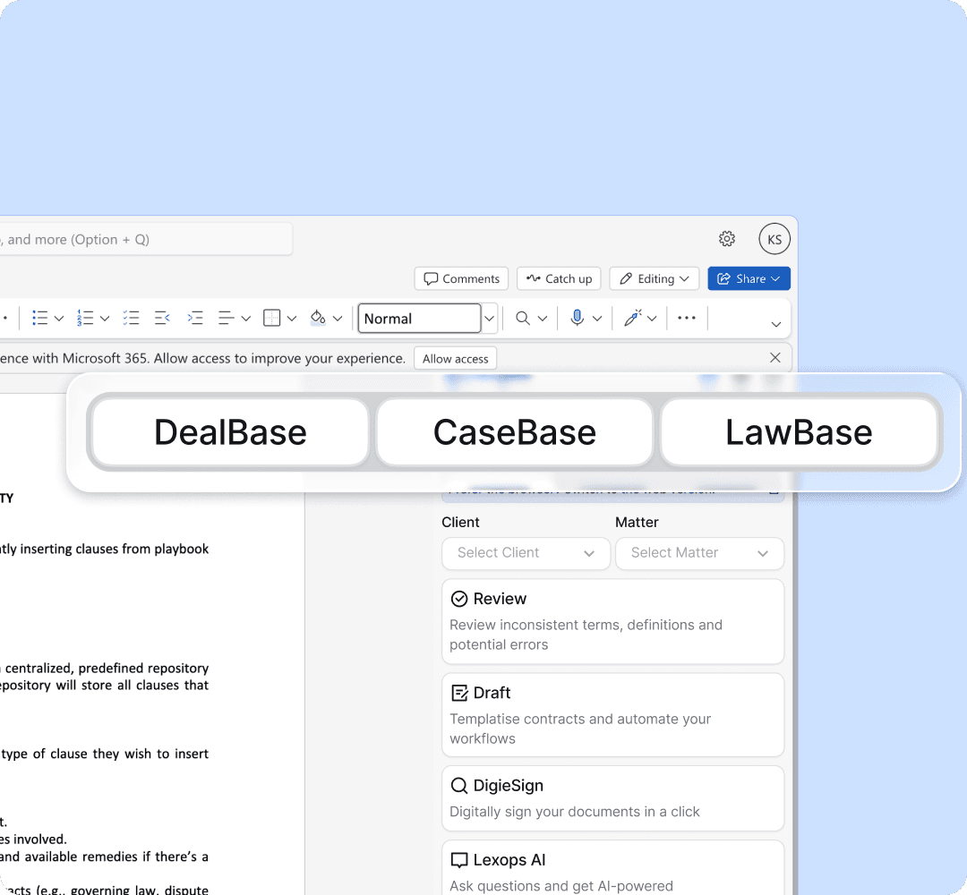Open the DigieSign card
The height and width of the screenshot is (895, 967).
(613, 798)
